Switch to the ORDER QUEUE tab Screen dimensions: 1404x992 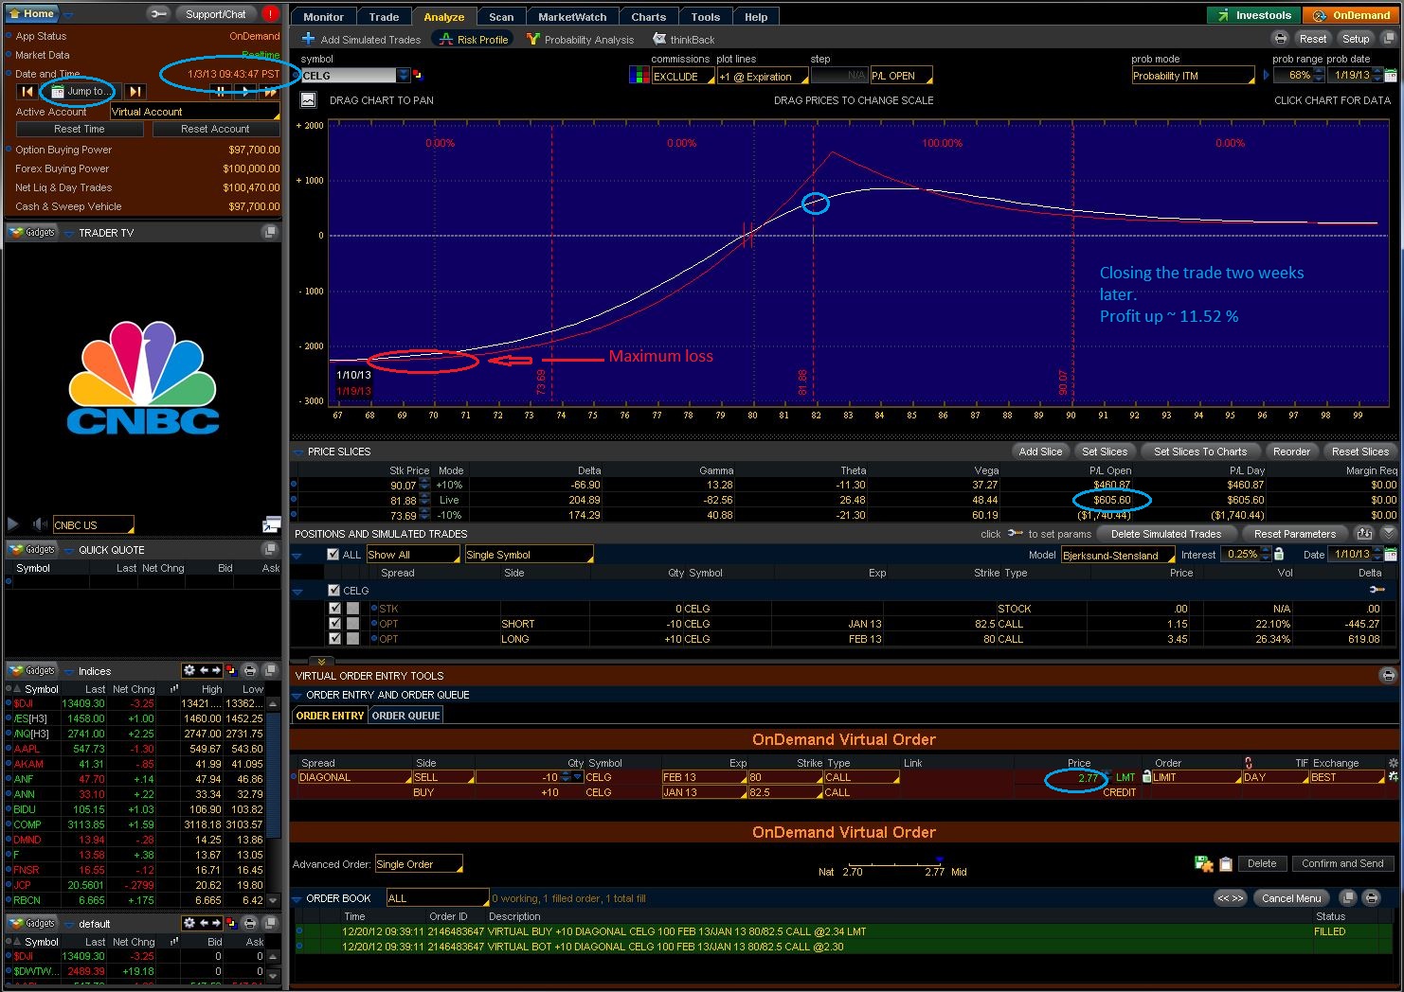pos(405,716)
